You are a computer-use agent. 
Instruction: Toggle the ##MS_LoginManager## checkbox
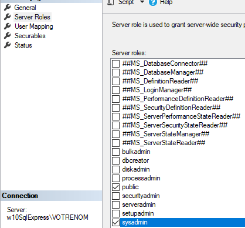115,90
